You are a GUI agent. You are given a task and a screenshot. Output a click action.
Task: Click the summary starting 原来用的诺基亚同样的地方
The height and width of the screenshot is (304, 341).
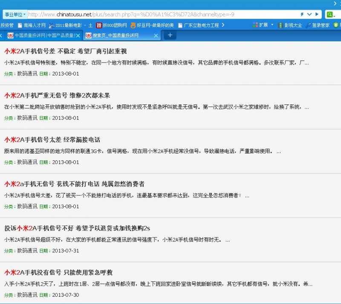point(142,151)
